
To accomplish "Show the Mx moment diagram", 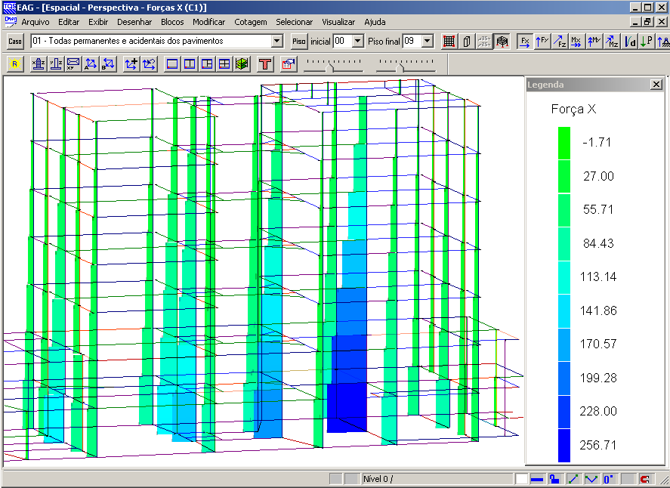I will (577, 42).
